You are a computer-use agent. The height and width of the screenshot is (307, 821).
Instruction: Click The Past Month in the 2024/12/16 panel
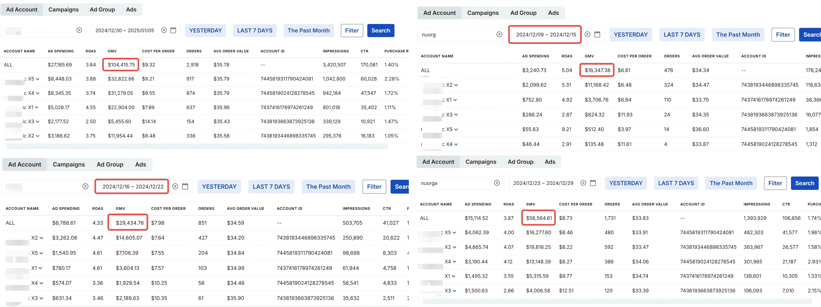[x=328, y=187]
